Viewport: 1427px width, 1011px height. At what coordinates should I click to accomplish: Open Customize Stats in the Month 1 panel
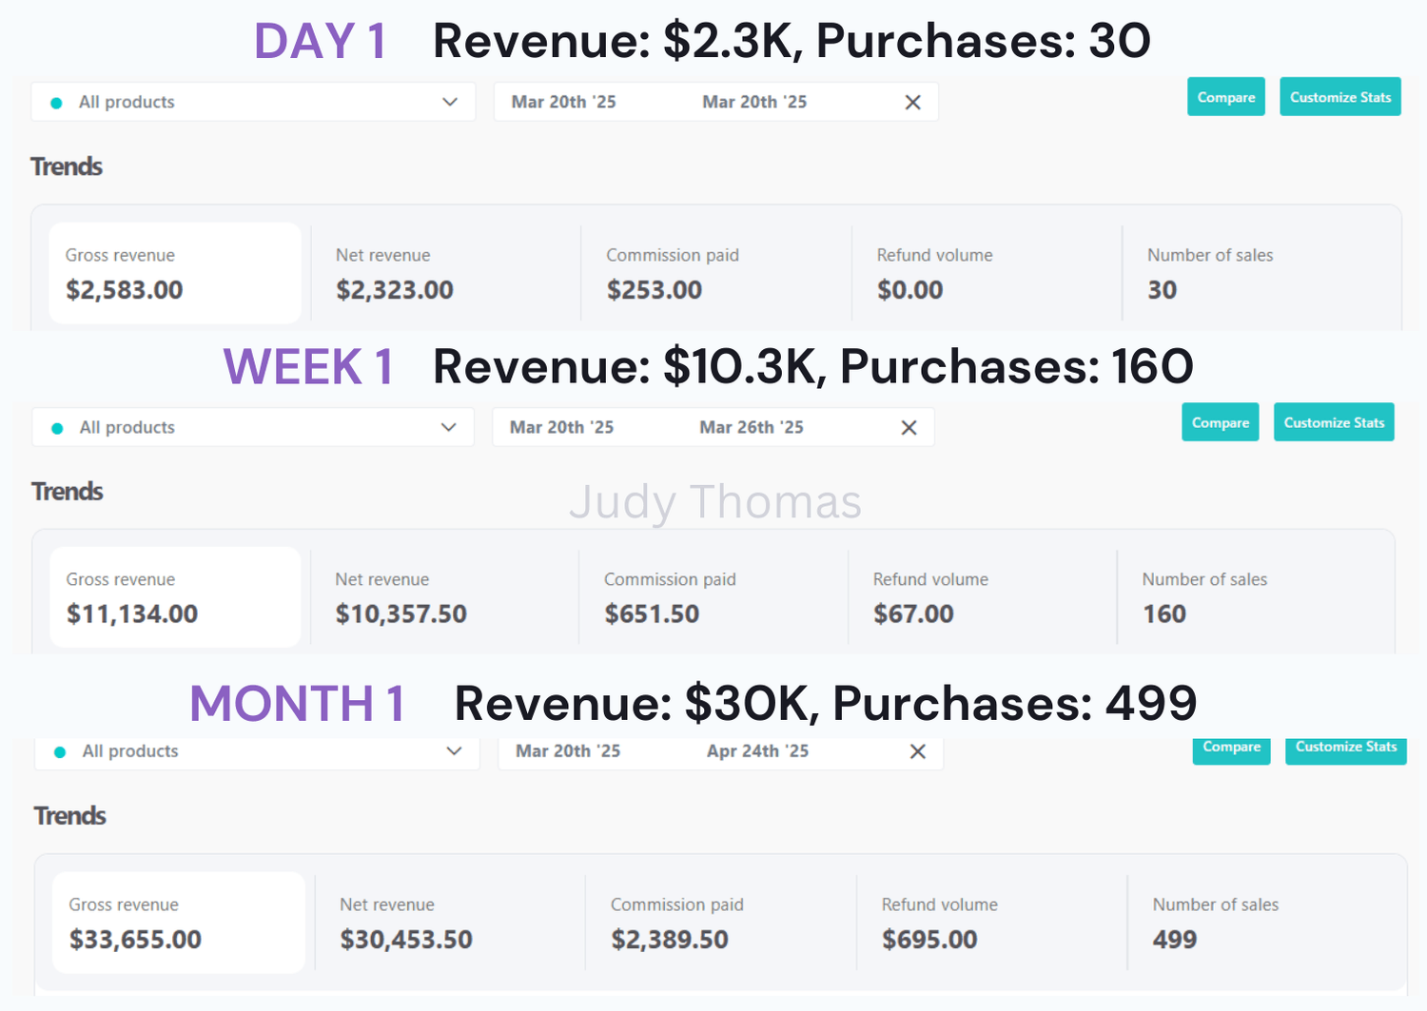pos(1345,749)
